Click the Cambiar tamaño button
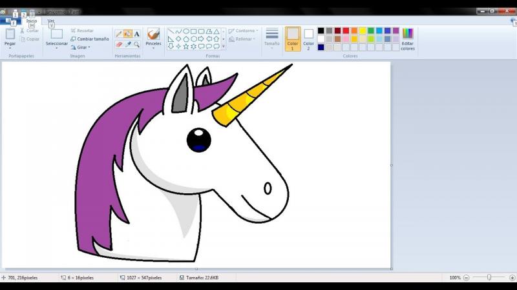This screenshot has height=290, width=517. pos(90,39)
